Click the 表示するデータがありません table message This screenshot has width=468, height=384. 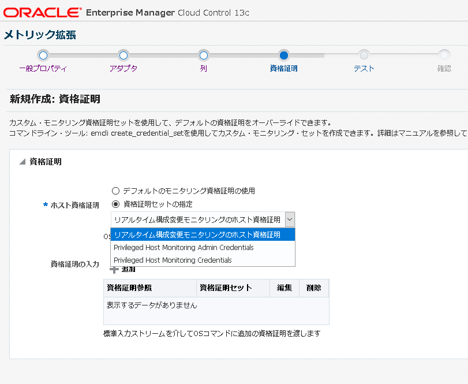click(152, 305)
